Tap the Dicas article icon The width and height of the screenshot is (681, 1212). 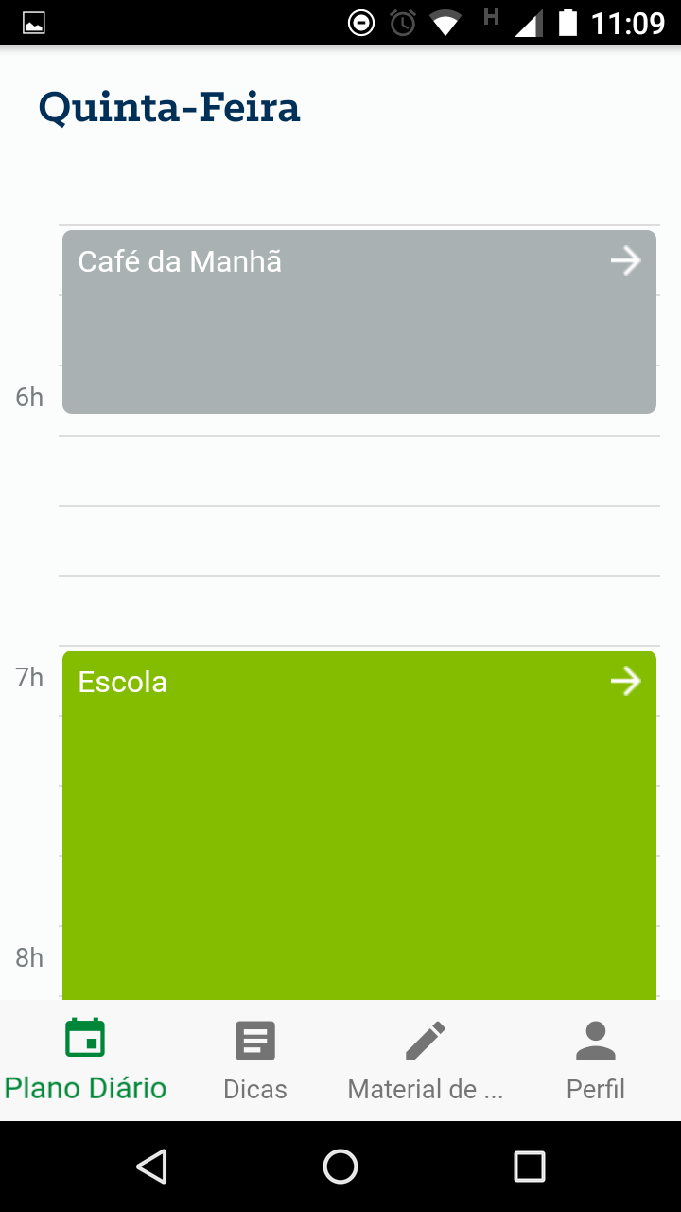pos(255,1041)
